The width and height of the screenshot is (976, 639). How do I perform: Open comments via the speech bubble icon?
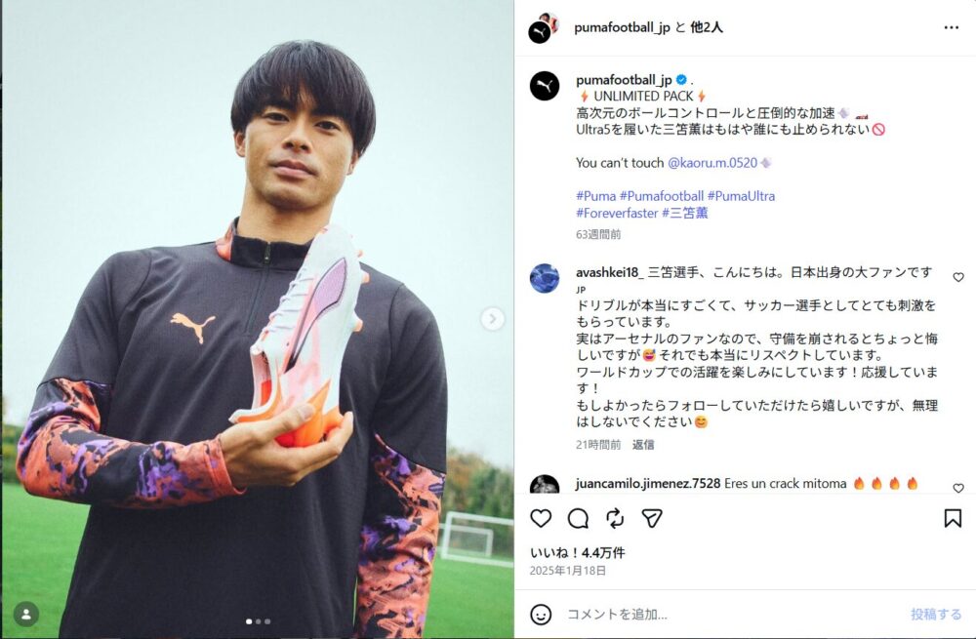click(x=578, y=518)
